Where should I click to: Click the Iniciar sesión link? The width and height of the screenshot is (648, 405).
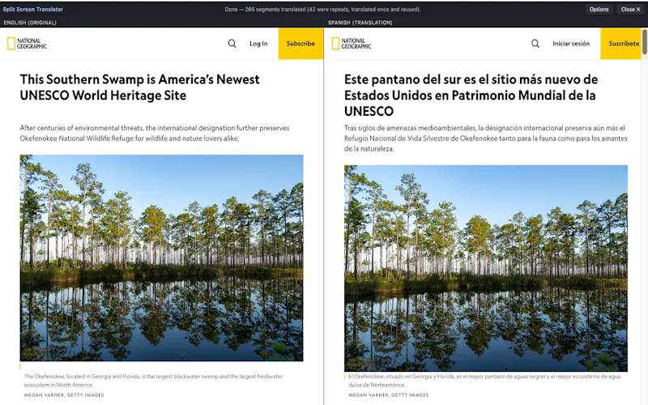point(571,44)
